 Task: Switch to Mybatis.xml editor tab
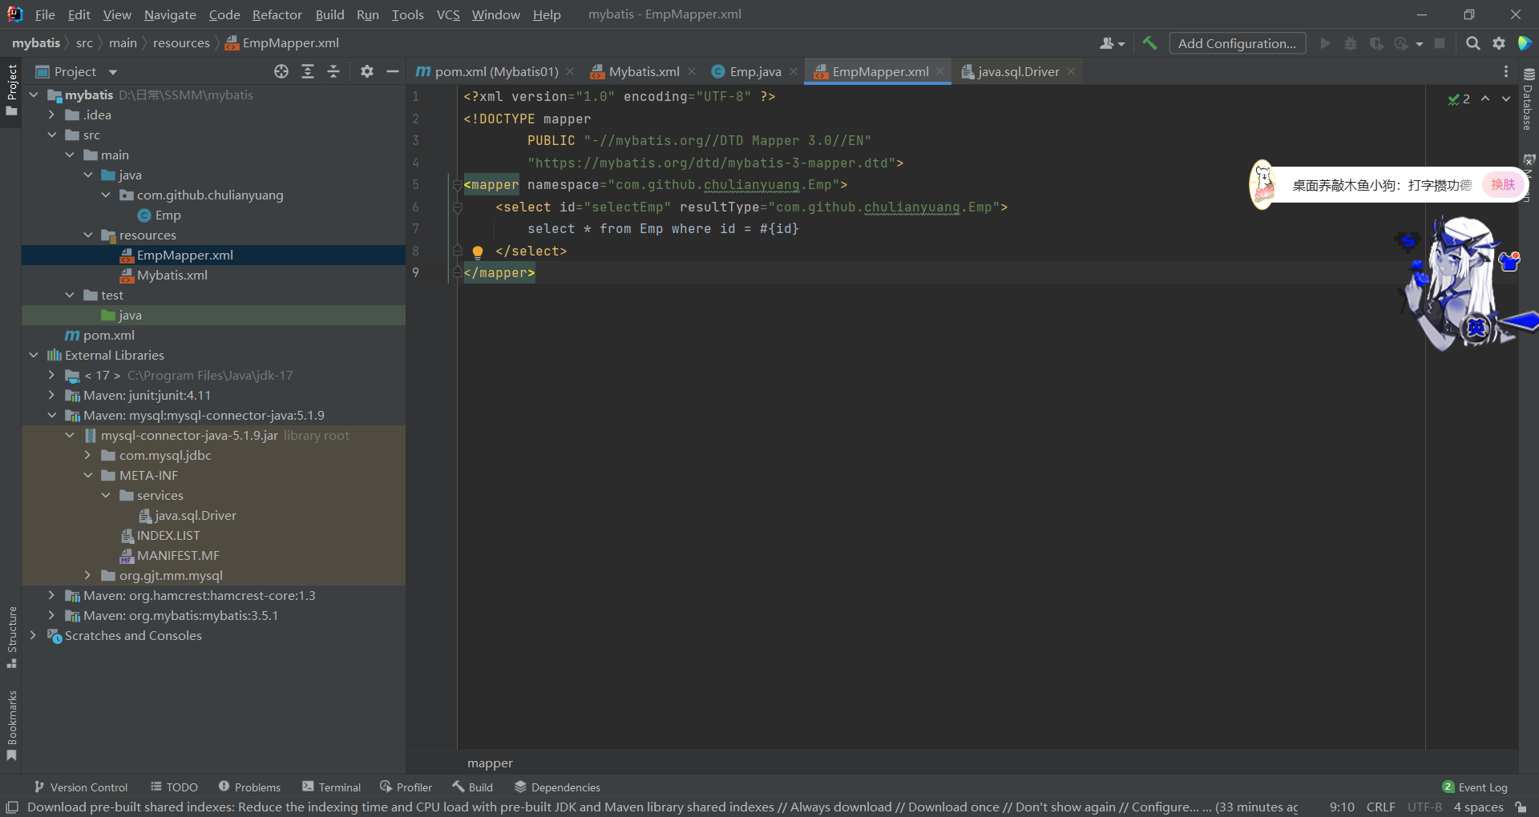[x=643, y=71]
